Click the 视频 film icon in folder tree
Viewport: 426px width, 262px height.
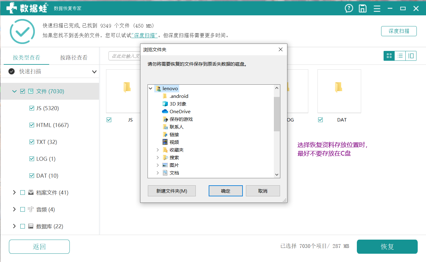coord(165,142)
